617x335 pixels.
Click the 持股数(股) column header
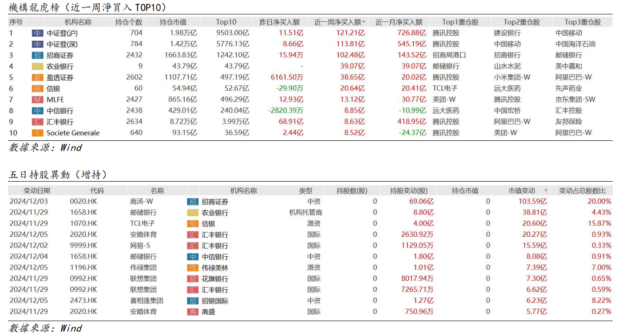click(352, 190)
